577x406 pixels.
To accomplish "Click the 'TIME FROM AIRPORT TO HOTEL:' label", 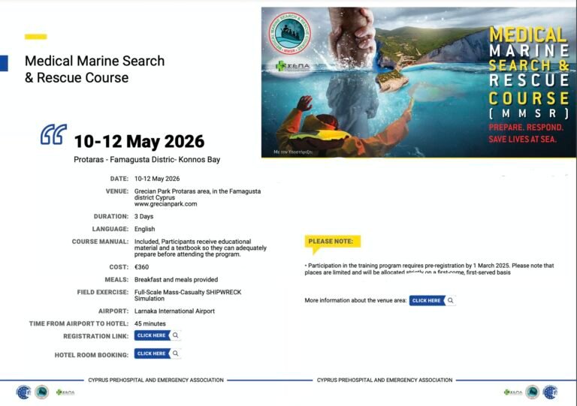I will tap(79, 323).
